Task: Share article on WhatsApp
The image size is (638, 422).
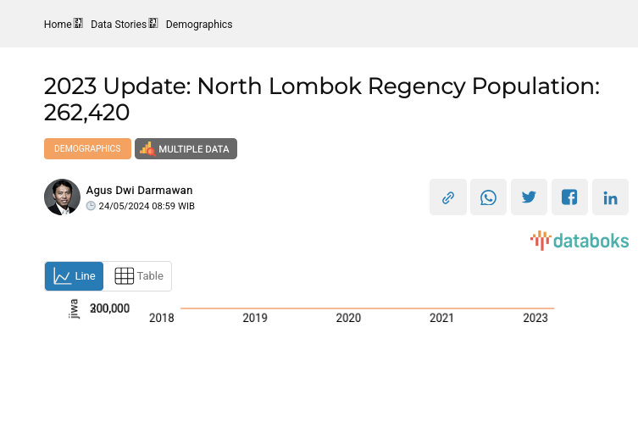Action: click(x=488, y=197)
